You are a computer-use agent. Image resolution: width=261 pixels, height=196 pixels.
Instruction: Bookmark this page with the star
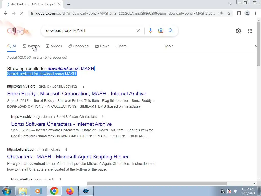229,13
